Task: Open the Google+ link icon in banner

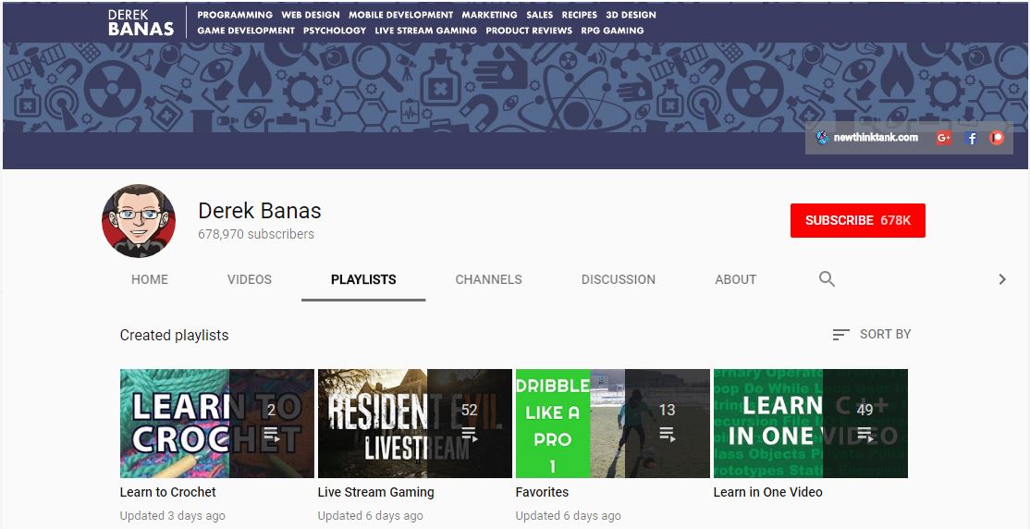Action: tap(944, 138)
